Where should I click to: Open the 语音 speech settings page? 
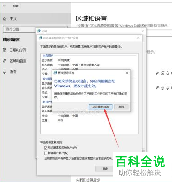[x=13, y=72]
